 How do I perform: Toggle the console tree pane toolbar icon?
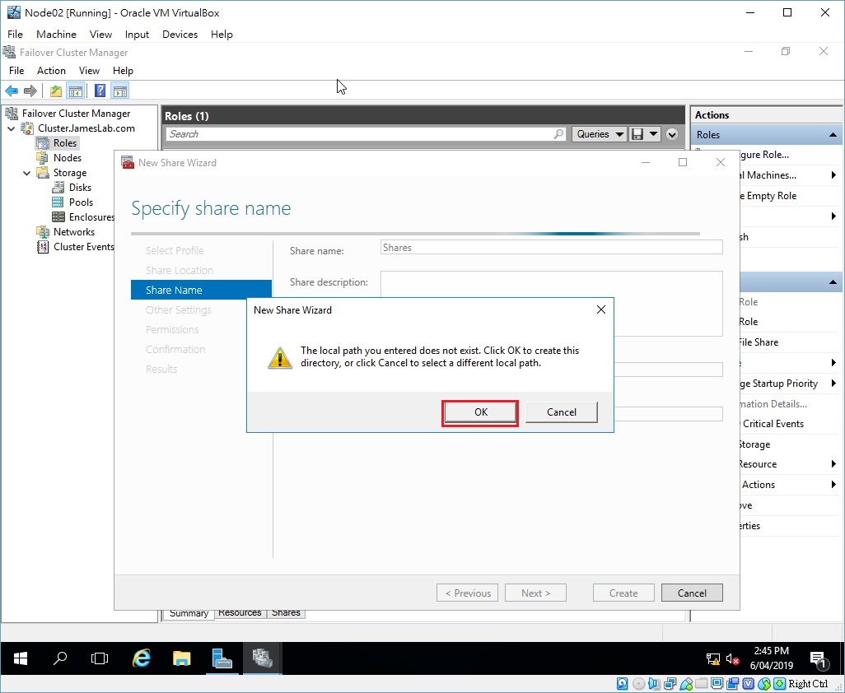(x=76, y=91)
